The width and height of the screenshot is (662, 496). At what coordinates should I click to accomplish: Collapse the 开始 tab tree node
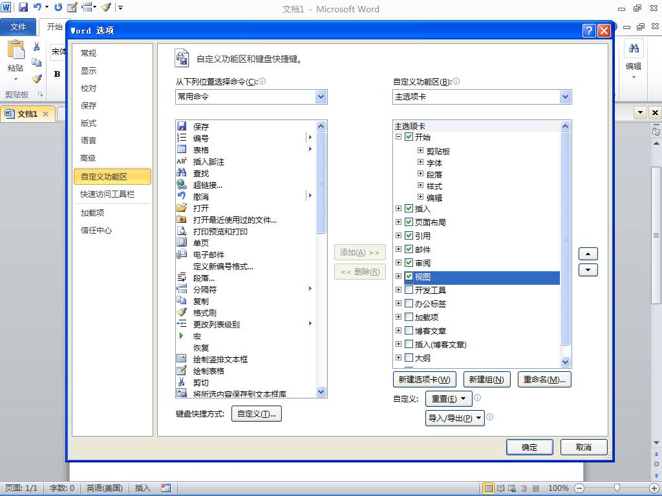coord(398,137)
